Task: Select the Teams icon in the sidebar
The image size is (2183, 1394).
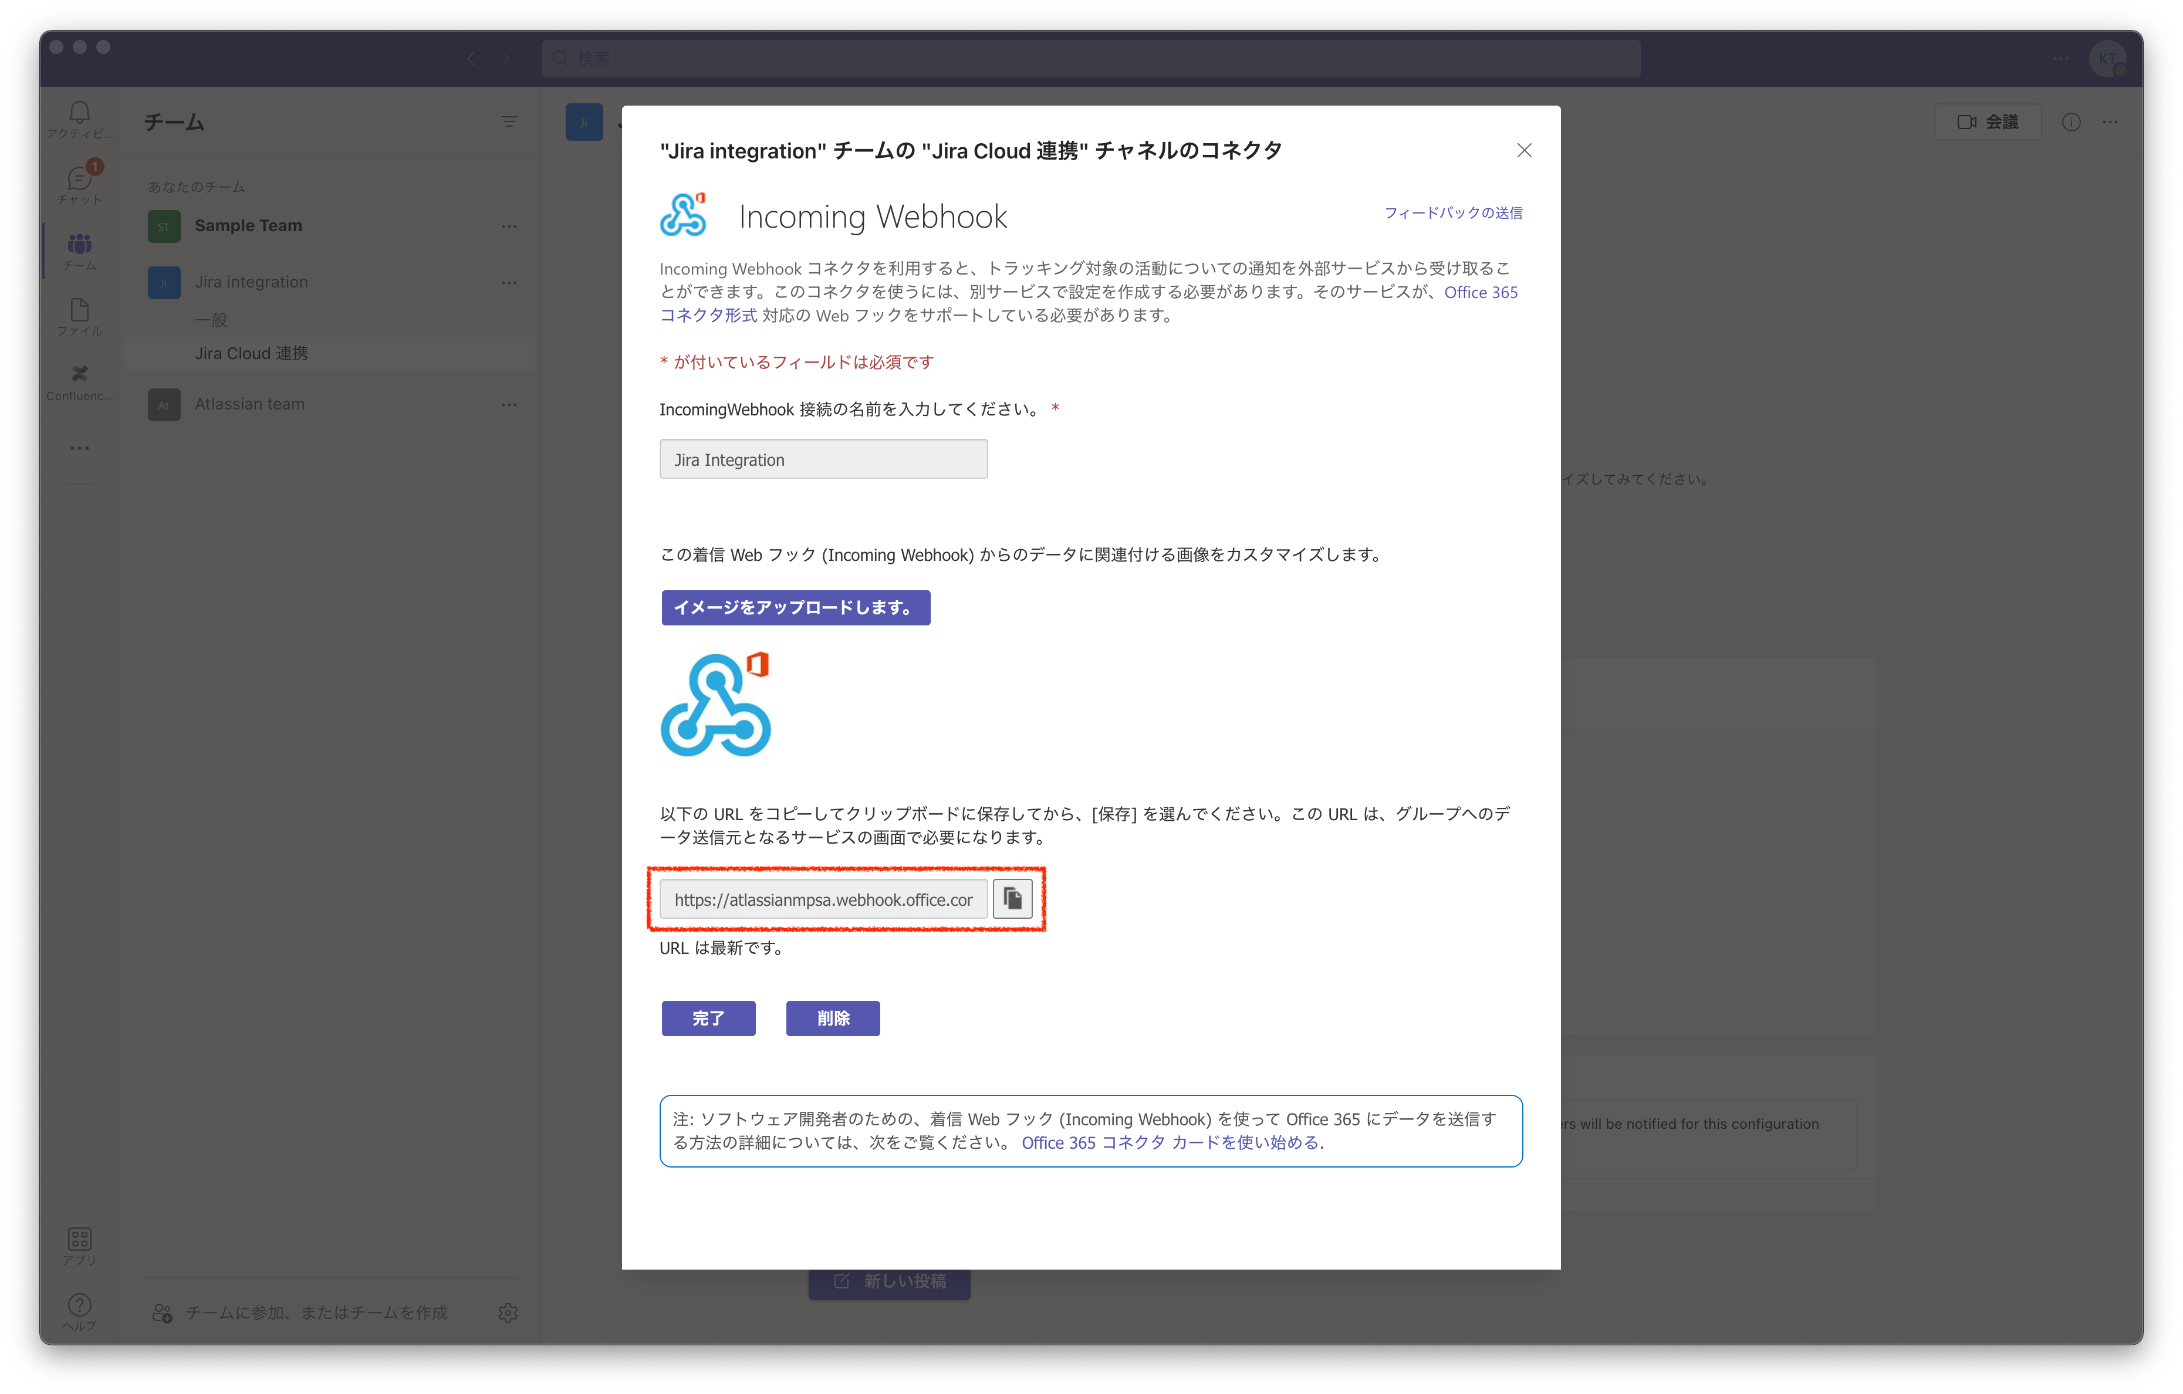Action: point(80,251)
